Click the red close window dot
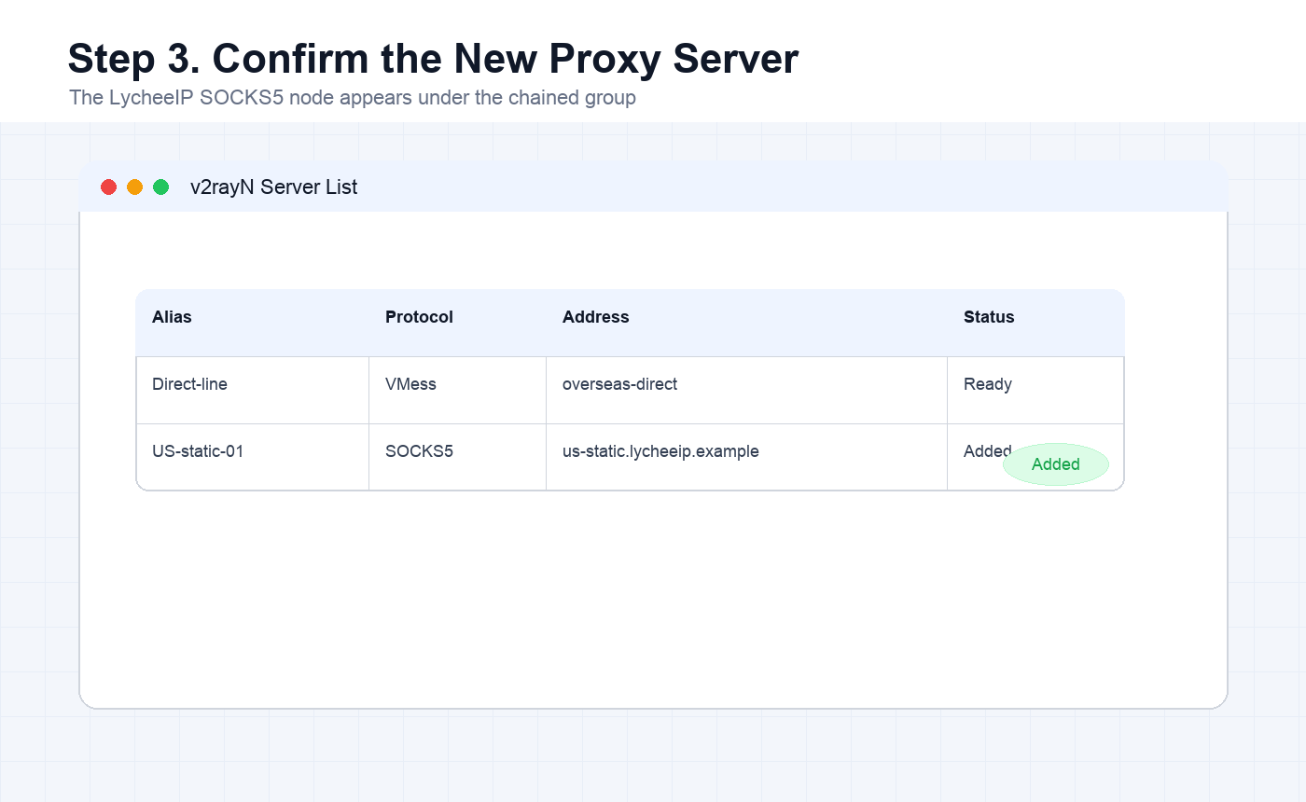Image resolution: width=1306 pixels, height=802 pixels. pyautogui.click(x=108, y=187)
